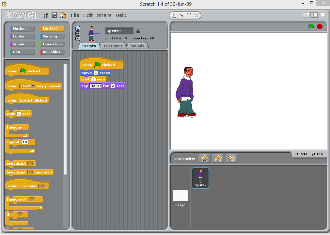
Task: Stop everything with red stop sign
Action: coord(320,26)
